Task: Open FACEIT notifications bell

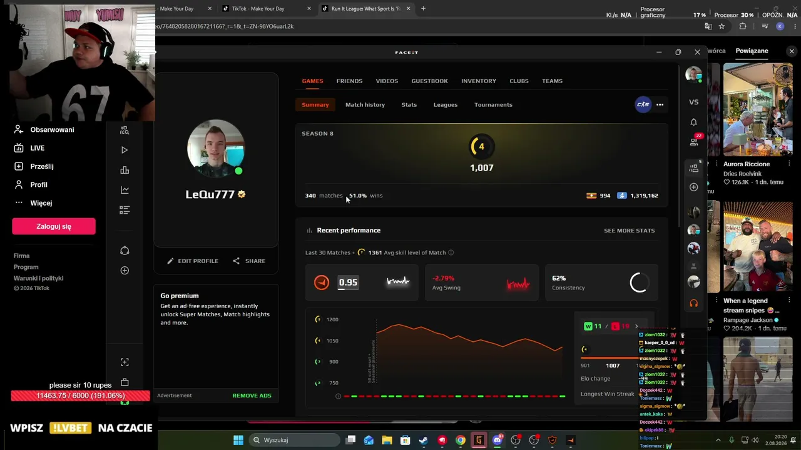Action: click(693, 122)
